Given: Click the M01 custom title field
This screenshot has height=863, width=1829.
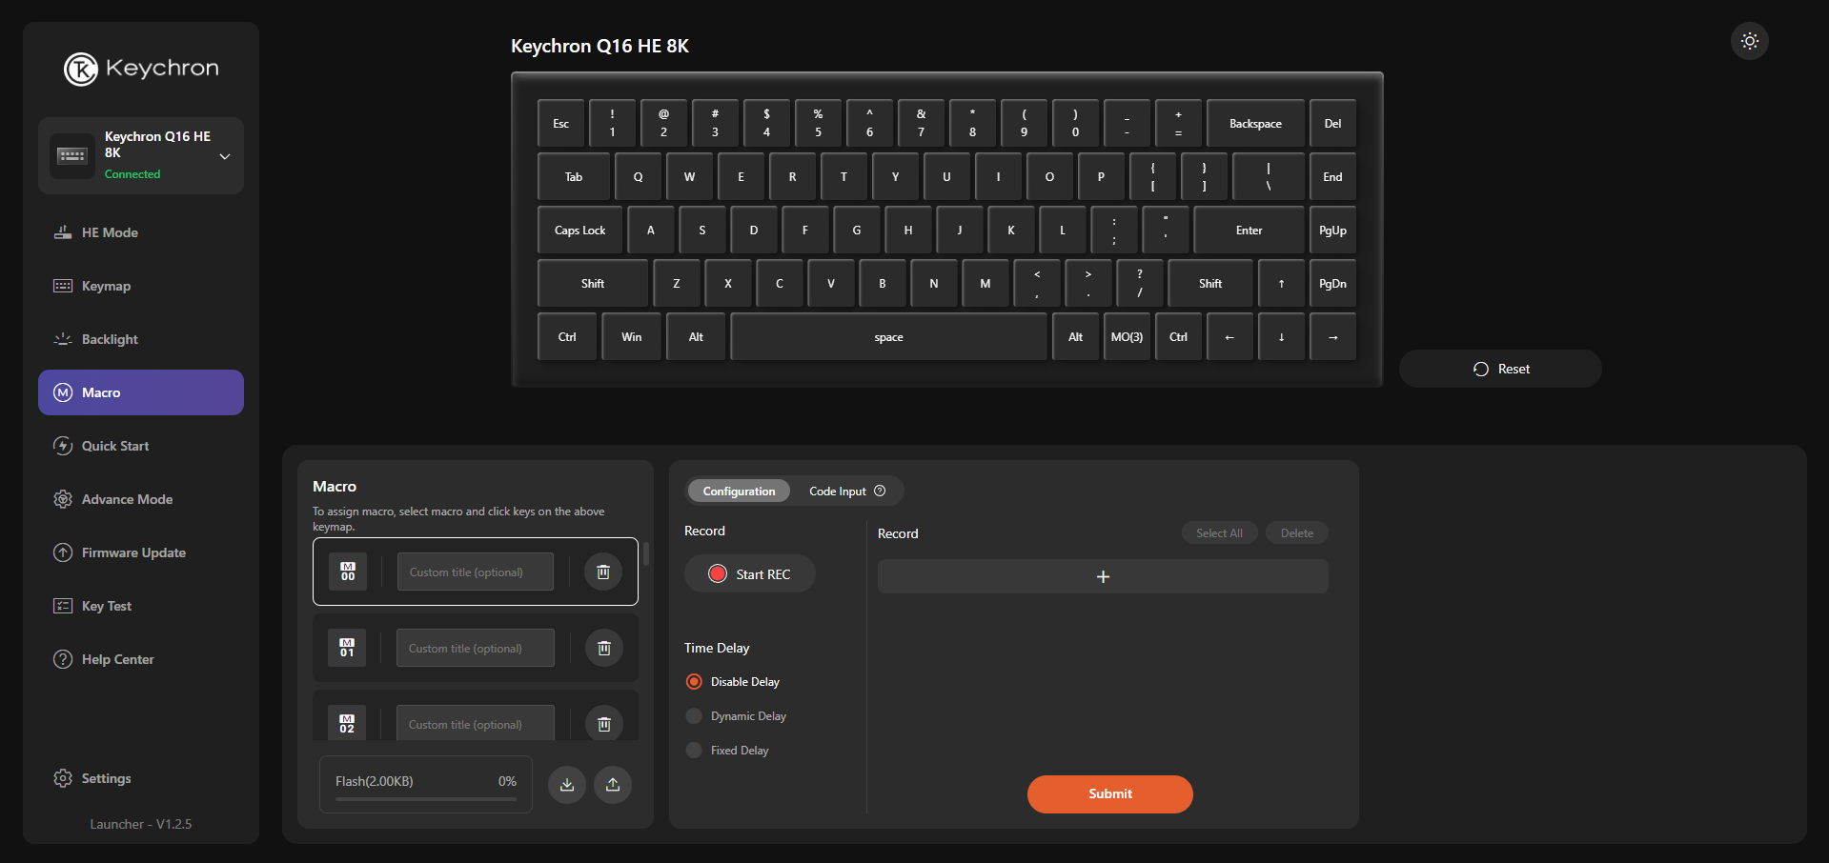Looking at the screenshot, I should (476, 648).
